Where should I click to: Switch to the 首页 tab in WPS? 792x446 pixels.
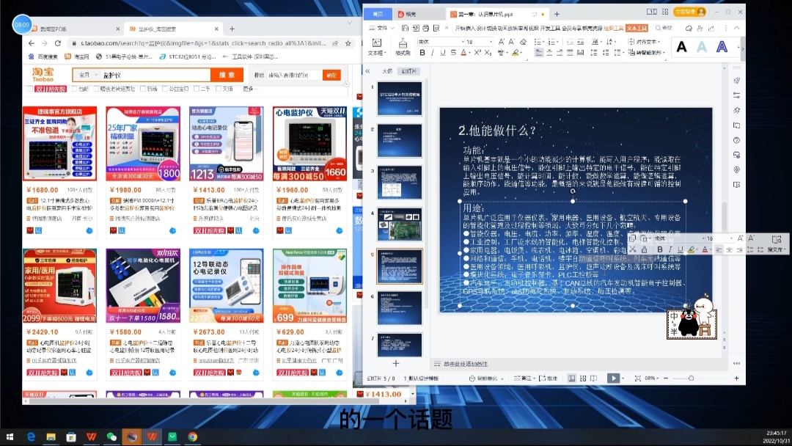click(x=378, y=14)
